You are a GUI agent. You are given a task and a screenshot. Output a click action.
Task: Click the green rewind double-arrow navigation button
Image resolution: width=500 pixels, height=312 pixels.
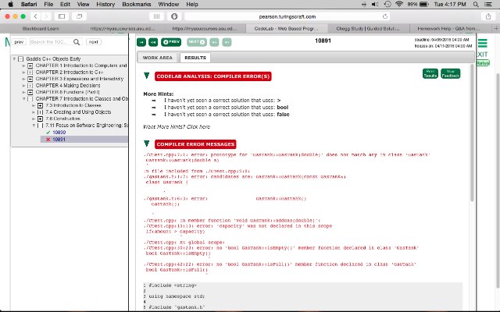pos(153,42)
